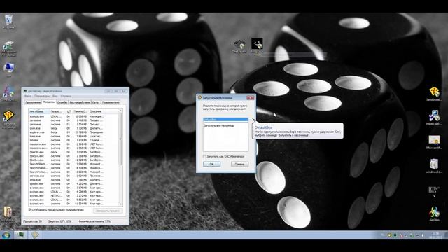The height and width of the screenshot is (252, 448).
Task: Open the Параметры menu in Task Manager
Action: [42, 97]
